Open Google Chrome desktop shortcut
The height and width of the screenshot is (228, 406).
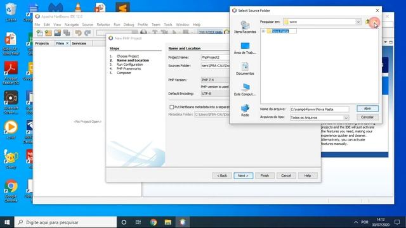tap(11, 190)
